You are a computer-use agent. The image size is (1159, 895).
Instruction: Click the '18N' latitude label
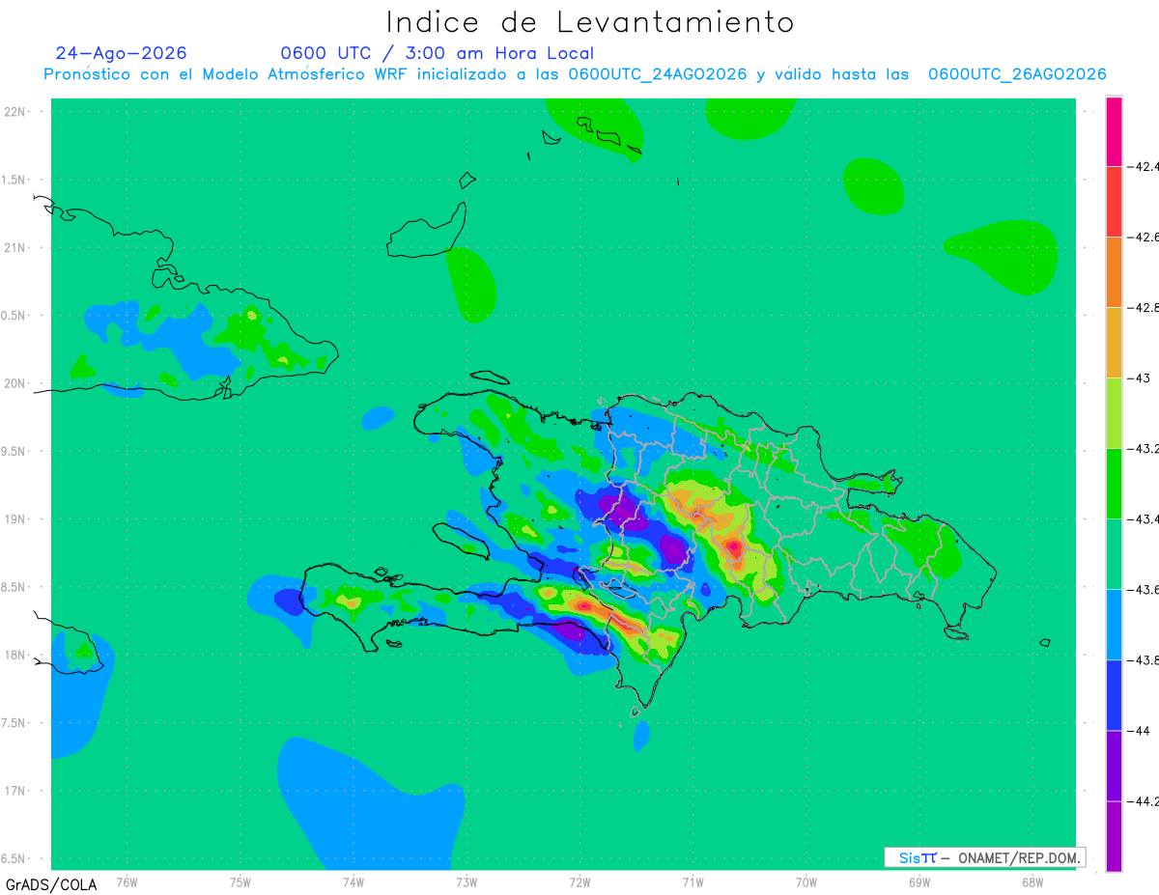pos(15,655)
